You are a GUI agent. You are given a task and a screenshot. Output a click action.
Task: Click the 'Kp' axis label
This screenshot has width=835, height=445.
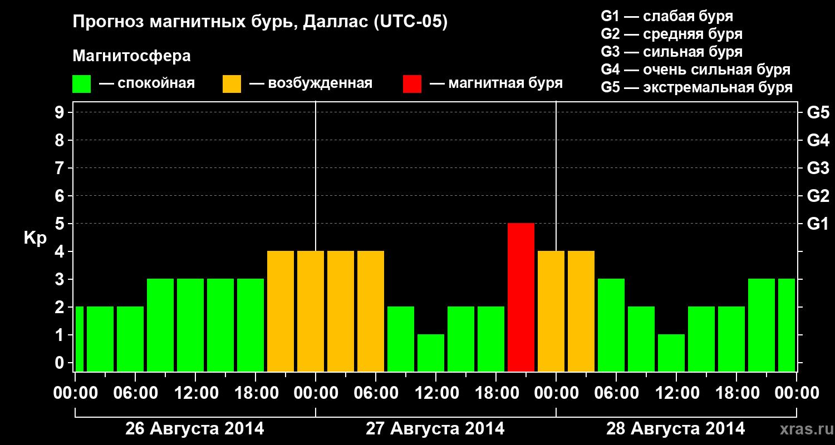(x=35, y=238)
